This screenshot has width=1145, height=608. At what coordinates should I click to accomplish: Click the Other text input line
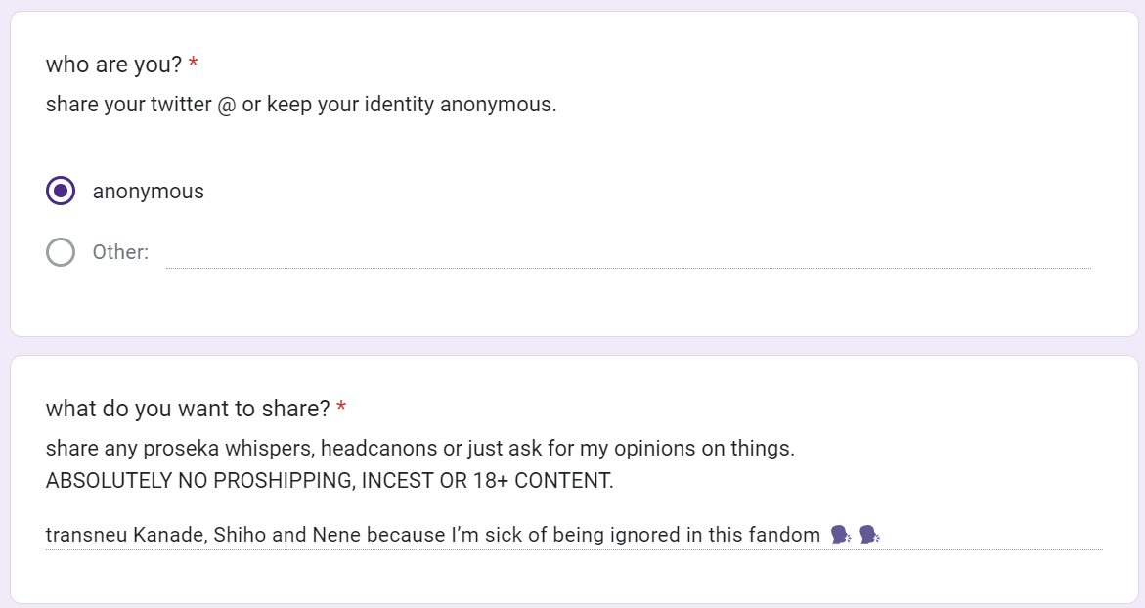click(x=629, y=254)
